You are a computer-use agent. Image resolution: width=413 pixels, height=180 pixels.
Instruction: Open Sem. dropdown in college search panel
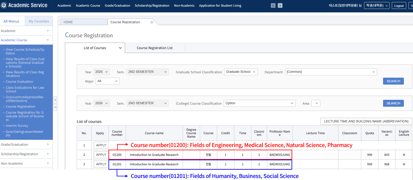(148, 103)
